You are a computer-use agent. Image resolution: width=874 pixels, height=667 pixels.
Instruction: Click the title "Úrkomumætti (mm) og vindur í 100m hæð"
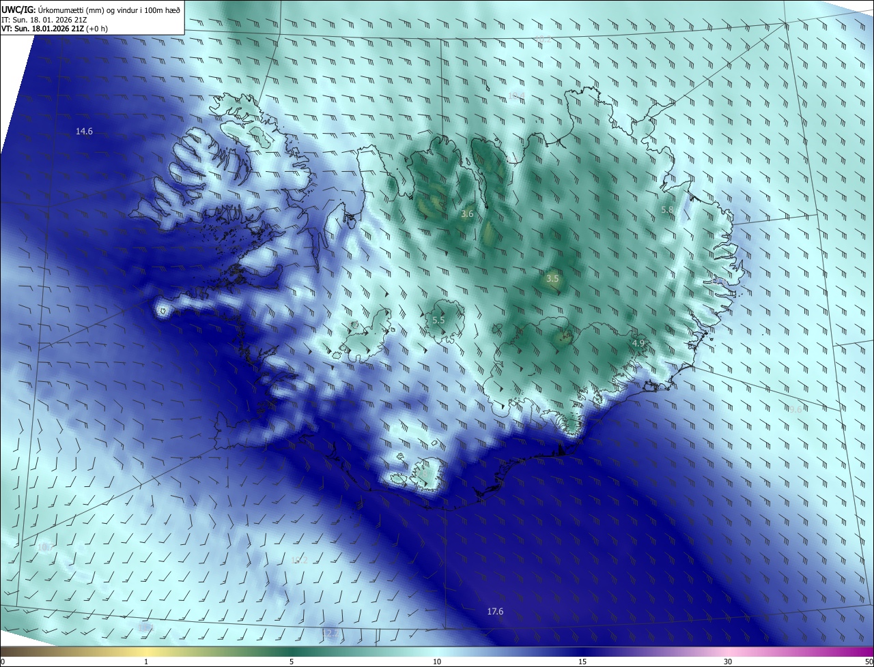tap(109, 10)
